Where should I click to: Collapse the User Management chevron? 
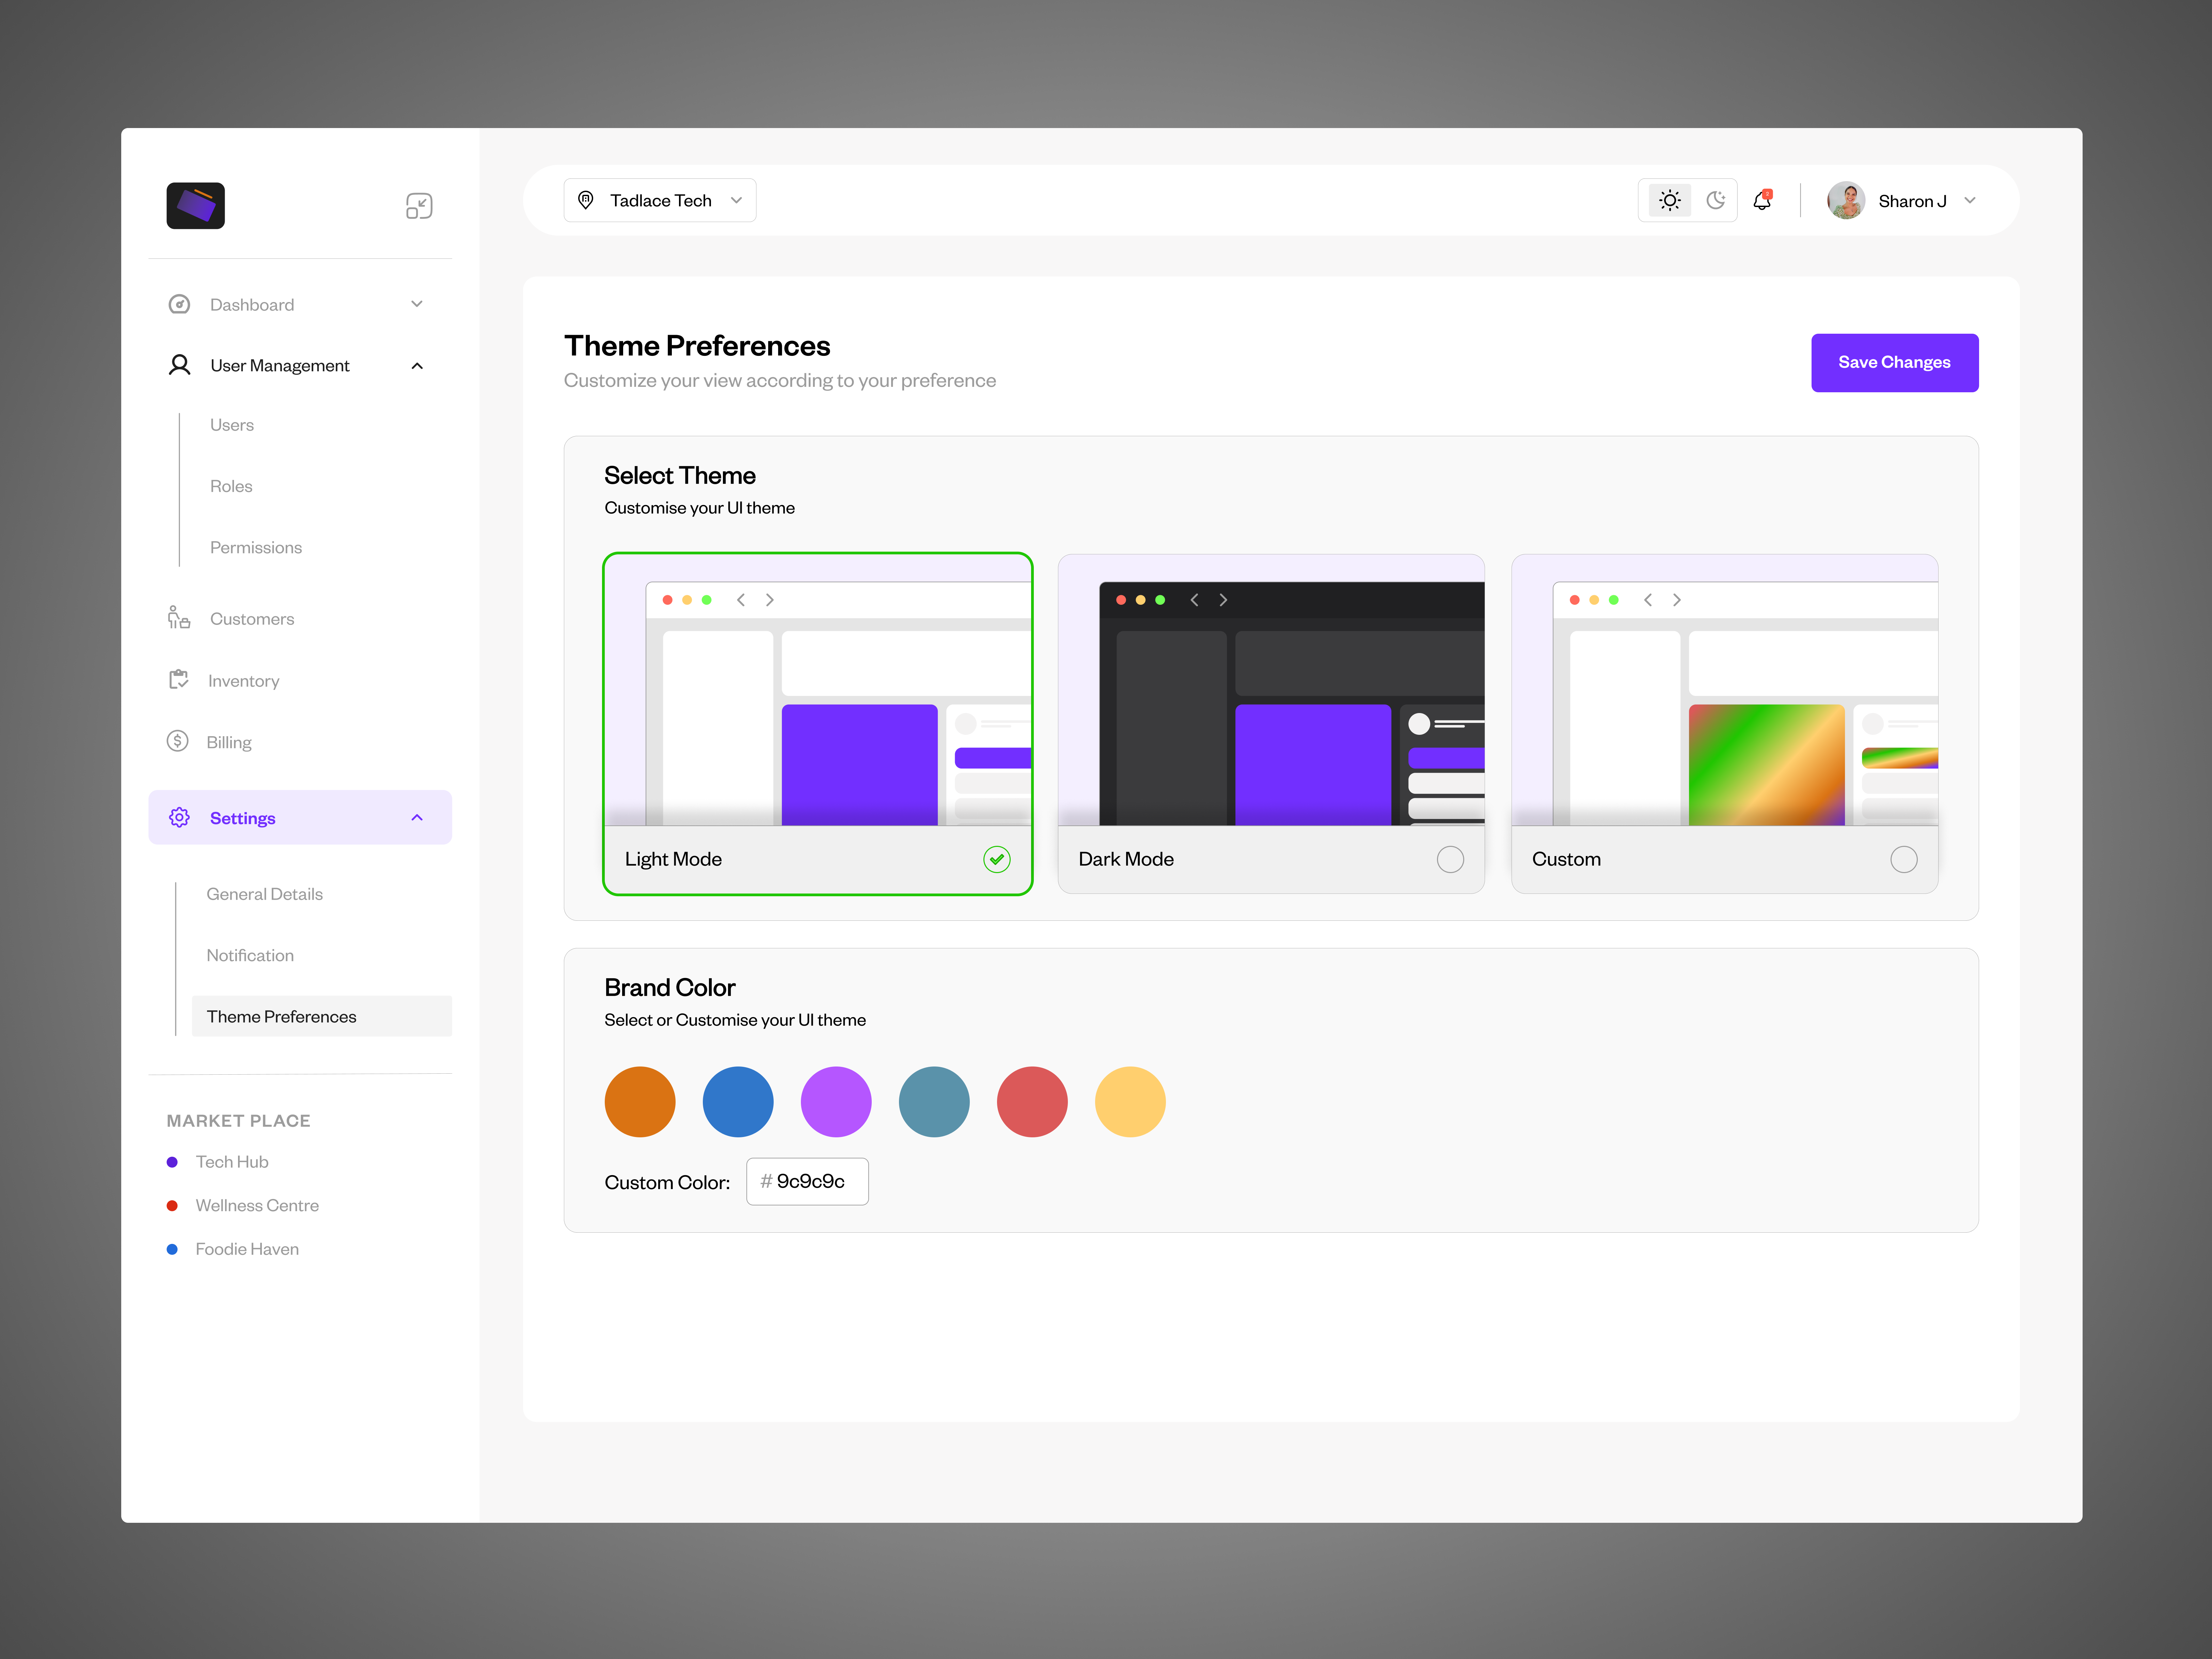pyautogui.click(x=417, y=366)
